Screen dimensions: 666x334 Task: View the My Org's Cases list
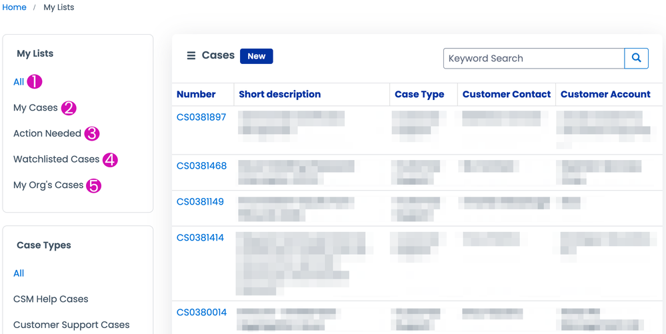click(x=48, y=185)
